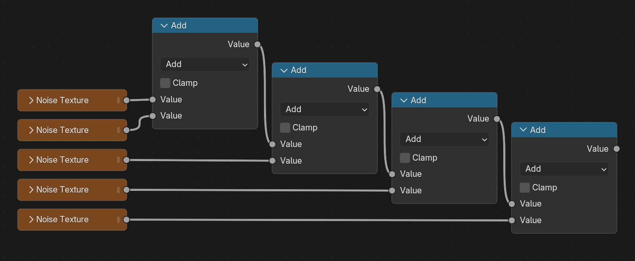Select the rightmost Add node by its header title
This screenshot has height=261, width=635.
tap(538, 130)
